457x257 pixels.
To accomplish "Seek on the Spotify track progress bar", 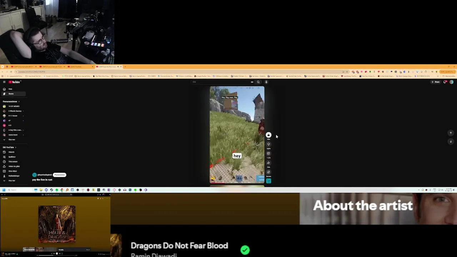I will [57, 256].
